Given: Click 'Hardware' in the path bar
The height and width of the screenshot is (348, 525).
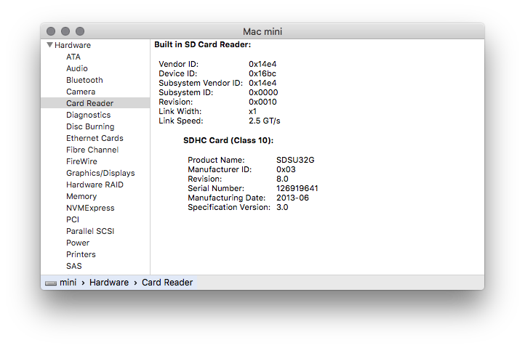Looking at the screenshot, I should click(x=109, y=283).
